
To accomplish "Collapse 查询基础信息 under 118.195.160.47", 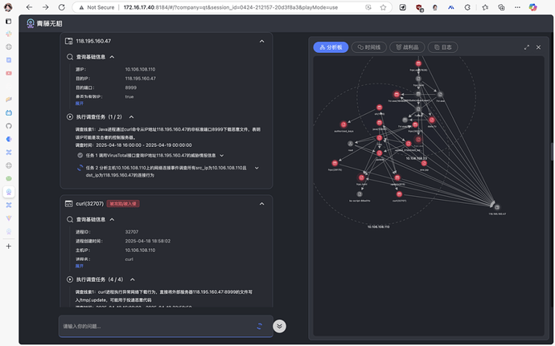I will coord(112,57).
